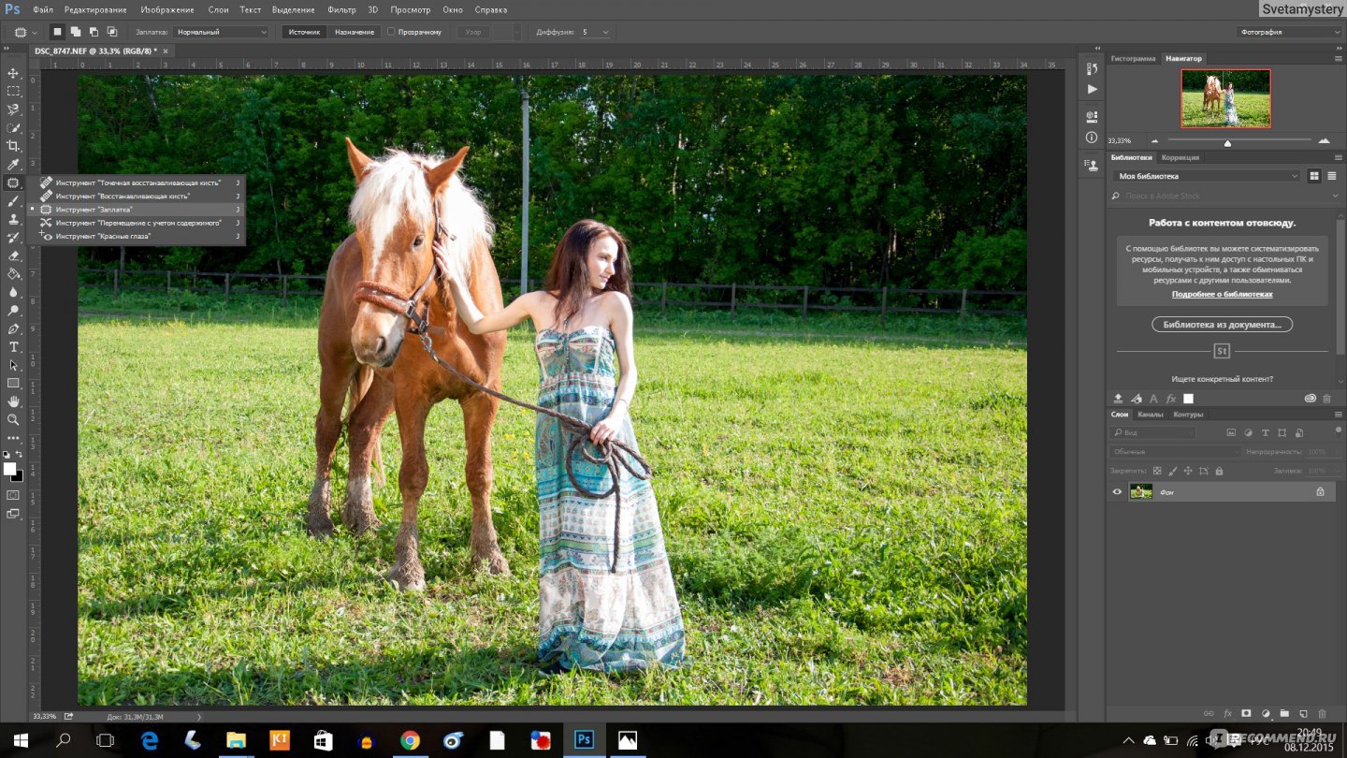Toggle visibility eye of the Фон layer
The width and height of the screenshot is (1347, 758).
click(x=1117, y=491)
